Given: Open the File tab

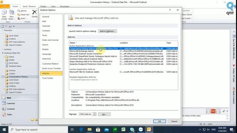Looking at the screenshot, I should pyautogui.click(x=5, y=6).
